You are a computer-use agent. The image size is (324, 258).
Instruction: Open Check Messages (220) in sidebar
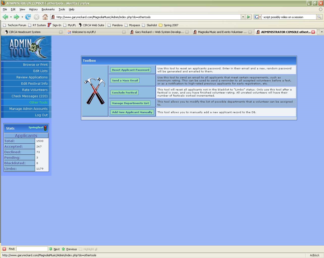(x=30, y=96)
